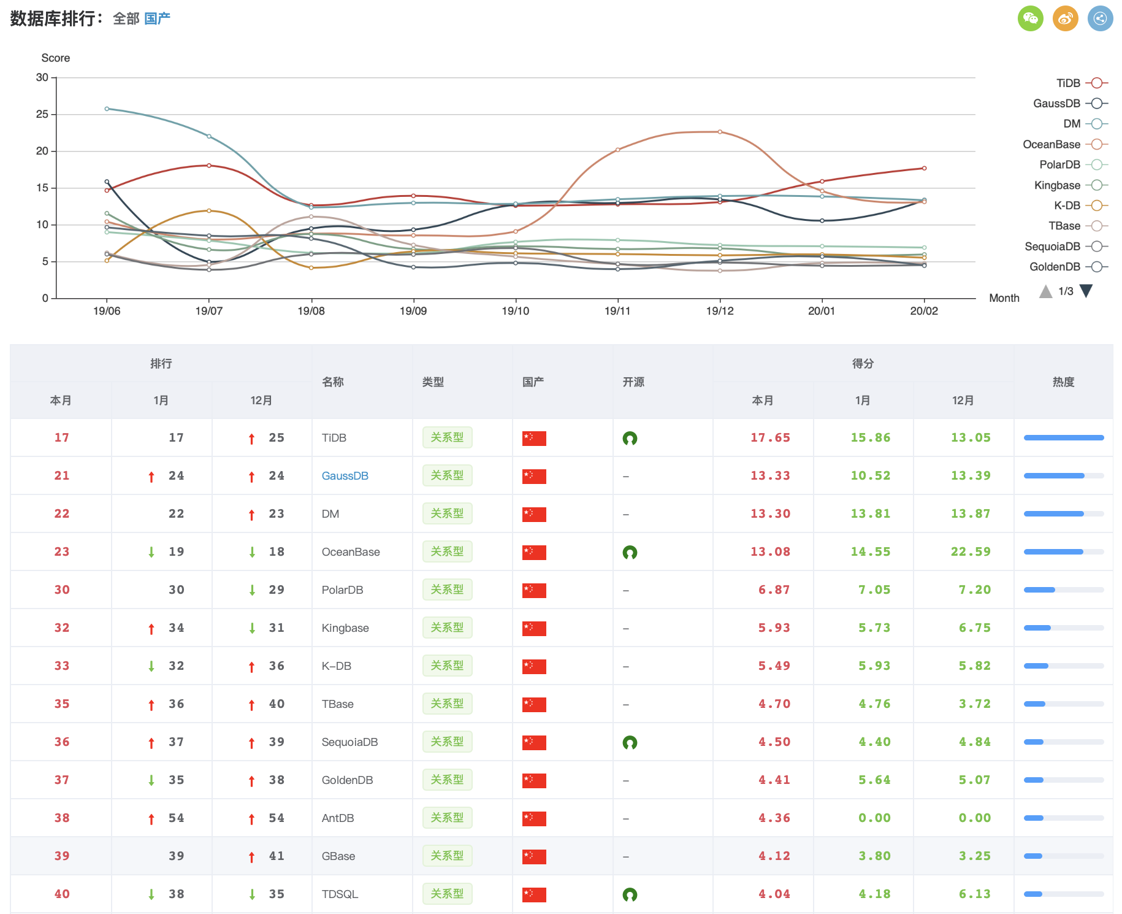Click the 19/12 OceanBase peak data point
1122x914 pixels.
(720, 132)
